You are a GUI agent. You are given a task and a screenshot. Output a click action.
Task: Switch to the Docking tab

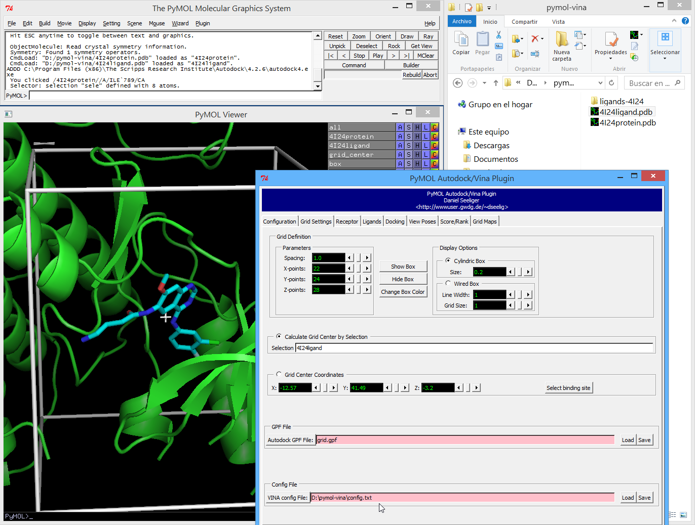pos(395,222)
